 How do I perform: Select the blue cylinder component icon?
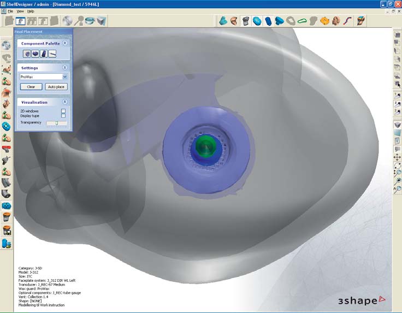pyautogui.click(x=268, y=21)
